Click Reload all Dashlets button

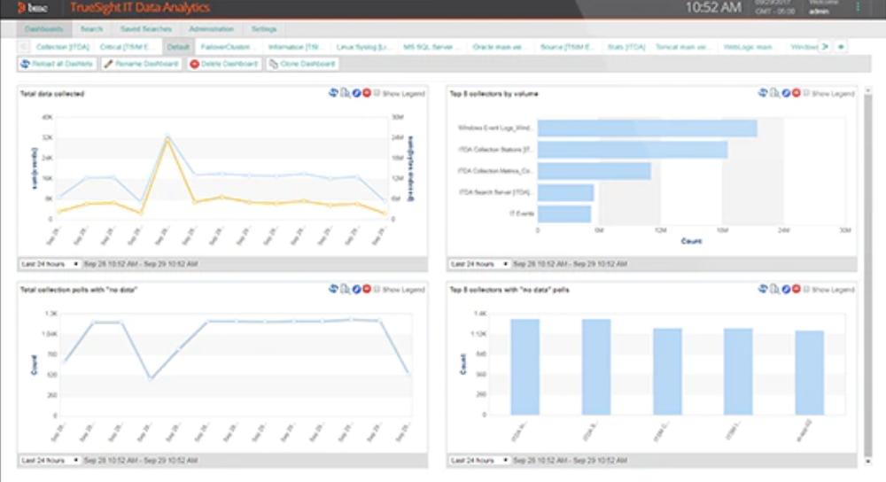pyautogui.click(x=57, y=64)
